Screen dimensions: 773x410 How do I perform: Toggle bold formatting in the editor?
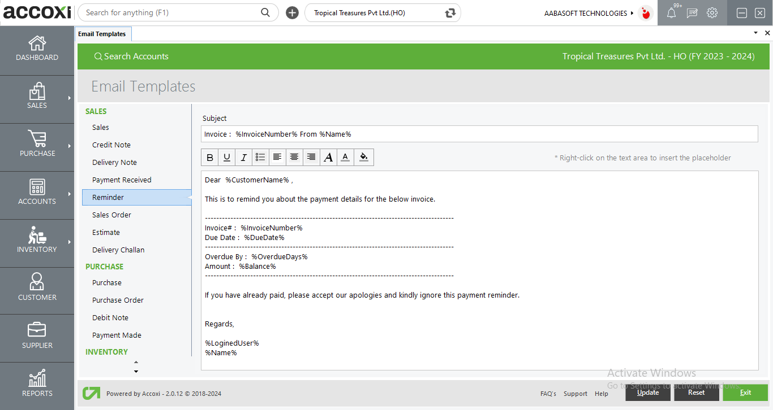coord(210,158)
